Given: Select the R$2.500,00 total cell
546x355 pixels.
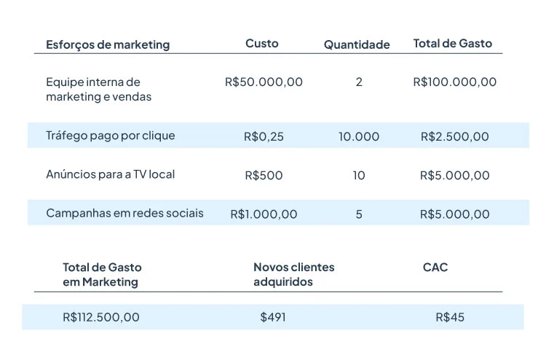Looking at the screenshot, I should [454, 136].
